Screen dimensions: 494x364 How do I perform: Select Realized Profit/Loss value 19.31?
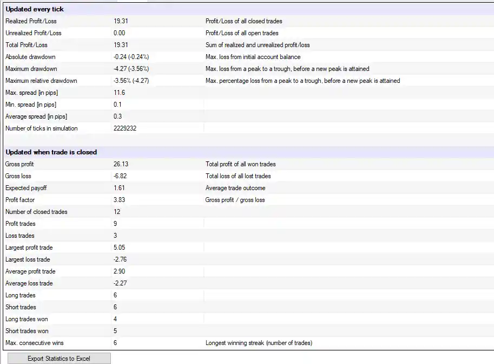point(121,21)
